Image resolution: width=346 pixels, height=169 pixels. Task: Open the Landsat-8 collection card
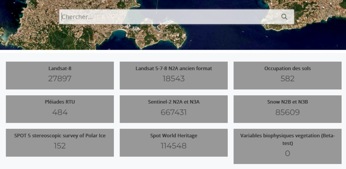tap(60, 75)
